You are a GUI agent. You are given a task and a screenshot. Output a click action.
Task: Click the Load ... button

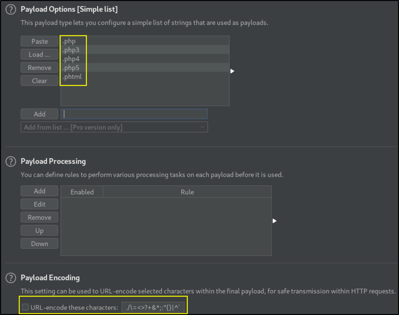pos(39,54)
